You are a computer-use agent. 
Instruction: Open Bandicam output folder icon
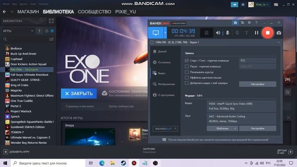(242, 23)
